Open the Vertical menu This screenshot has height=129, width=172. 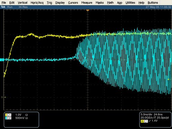[x=22, y=2]
